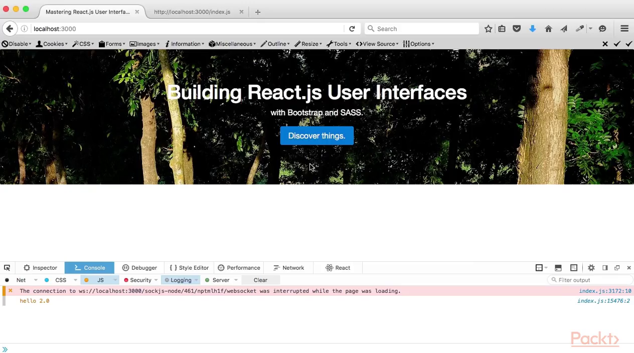
Task: Reload the page with the refresh icon
Action: tap(352, 29)
